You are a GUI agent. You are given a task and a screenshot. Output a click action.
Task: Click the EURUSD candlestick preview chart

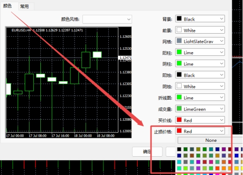(x=68, y=82)
